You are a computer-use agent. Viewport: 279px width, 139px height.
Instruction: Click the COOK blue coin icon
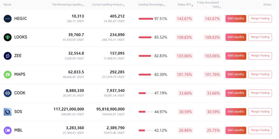8,93
